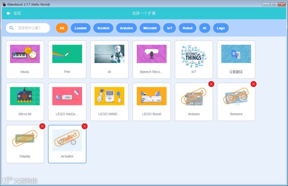This screenshot has width=288, height=186.
Task: Filter by Loaded extensions
Action: point(81,28)
